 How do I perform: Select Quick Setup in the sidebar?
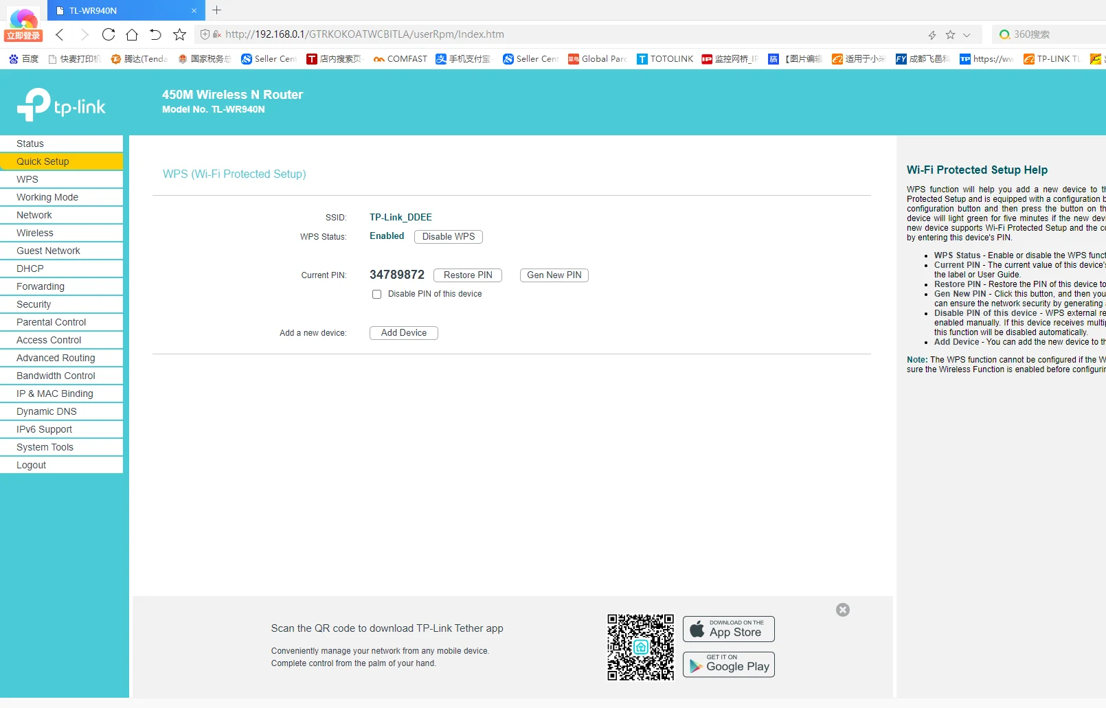coord(62,161)
